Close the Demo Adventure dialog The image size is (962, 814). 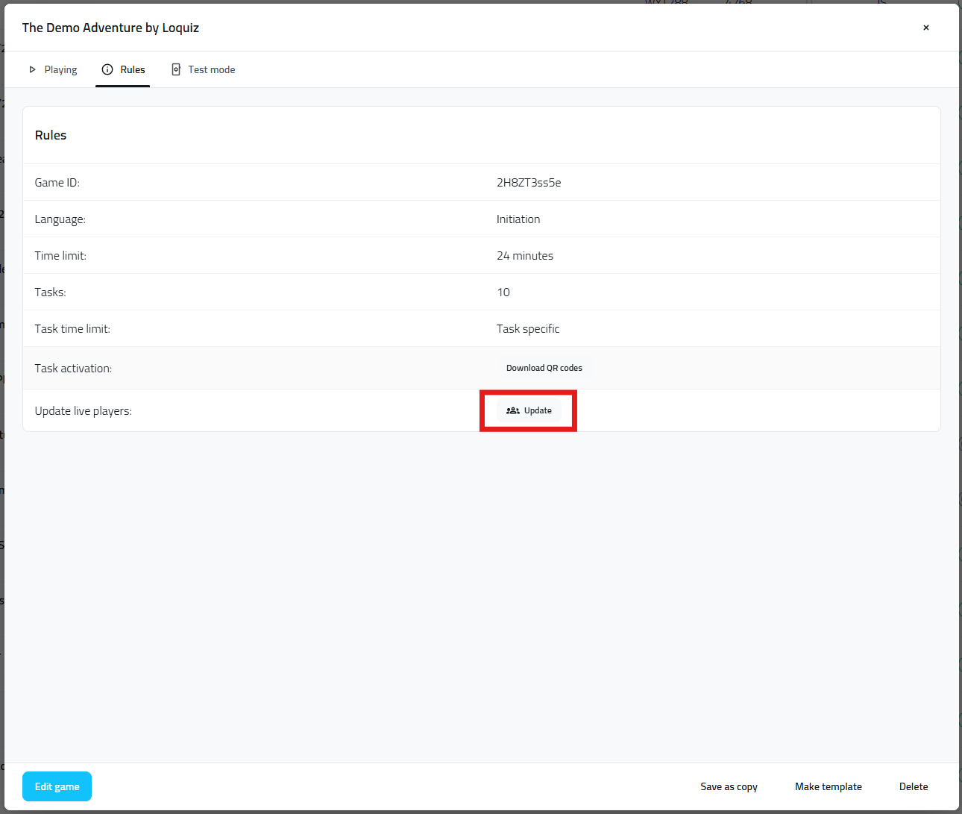(926, 28)
